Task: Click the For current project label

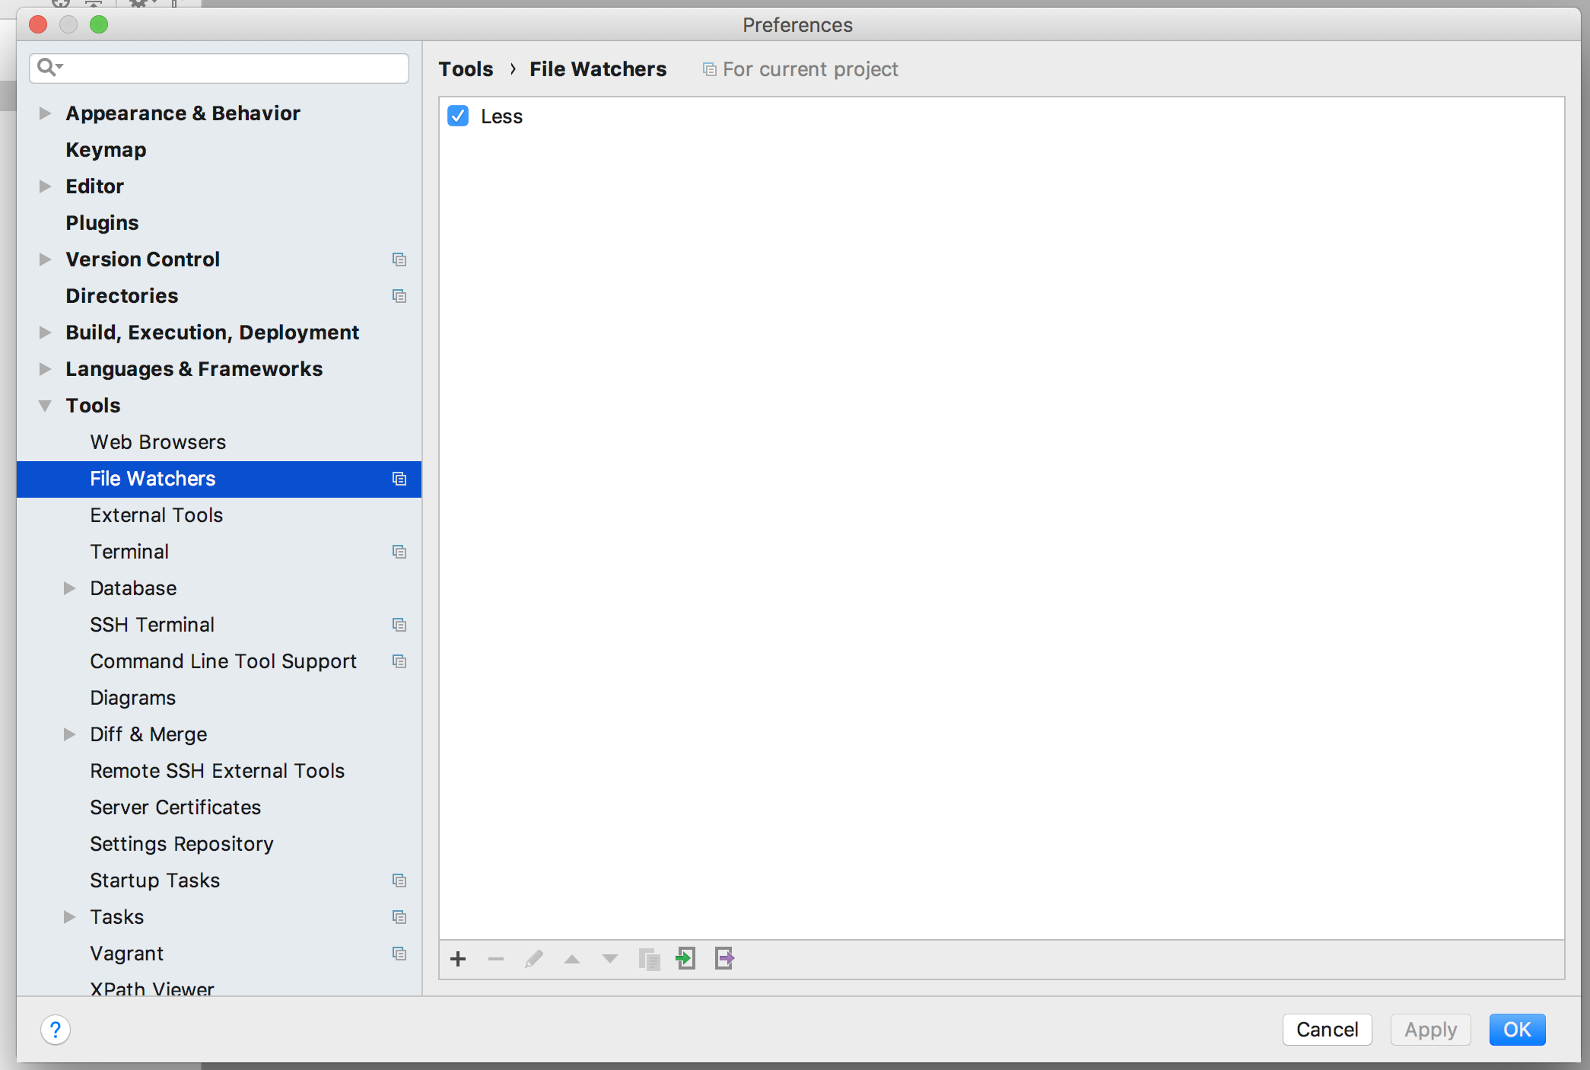Action: click(810, 70)
